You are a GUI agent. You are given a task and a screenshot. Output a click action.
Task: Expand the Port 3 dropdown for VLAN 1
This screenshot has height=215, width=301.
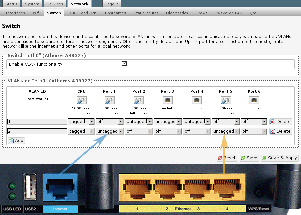(x=167, y=122)
